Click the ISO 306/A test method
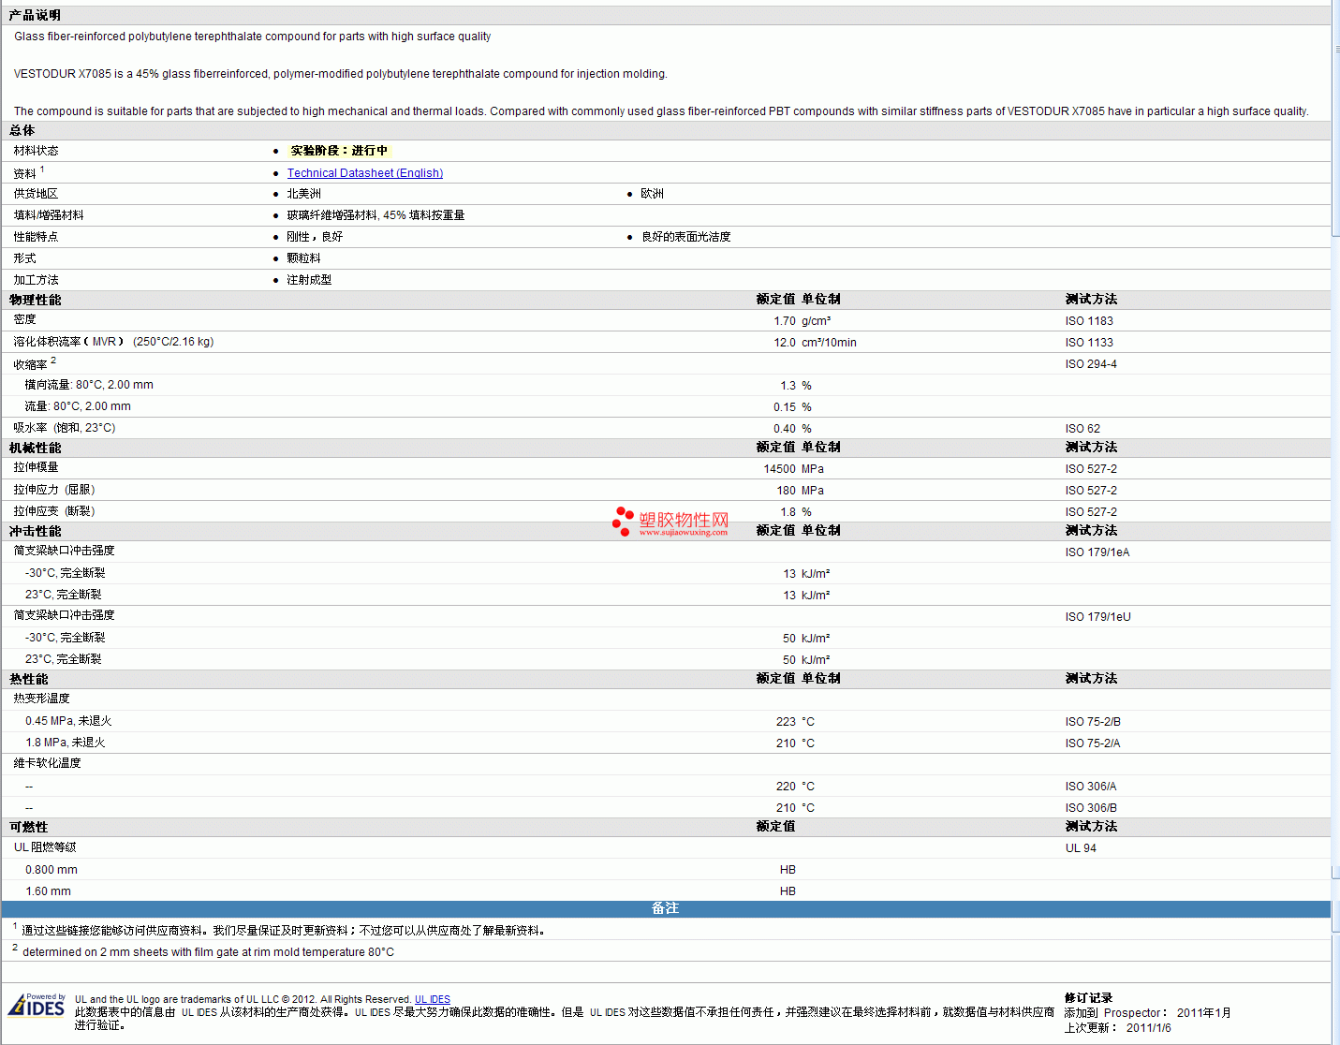This screenshot has width=1340, height=1045. [x=1091, y=787]
